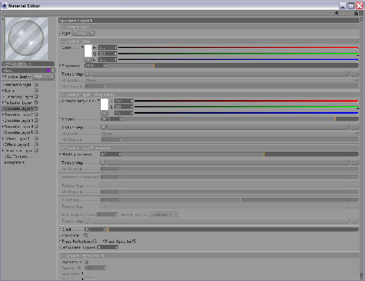
Task: Click the browse button of Transparency texture
Action: pos(355,127)
